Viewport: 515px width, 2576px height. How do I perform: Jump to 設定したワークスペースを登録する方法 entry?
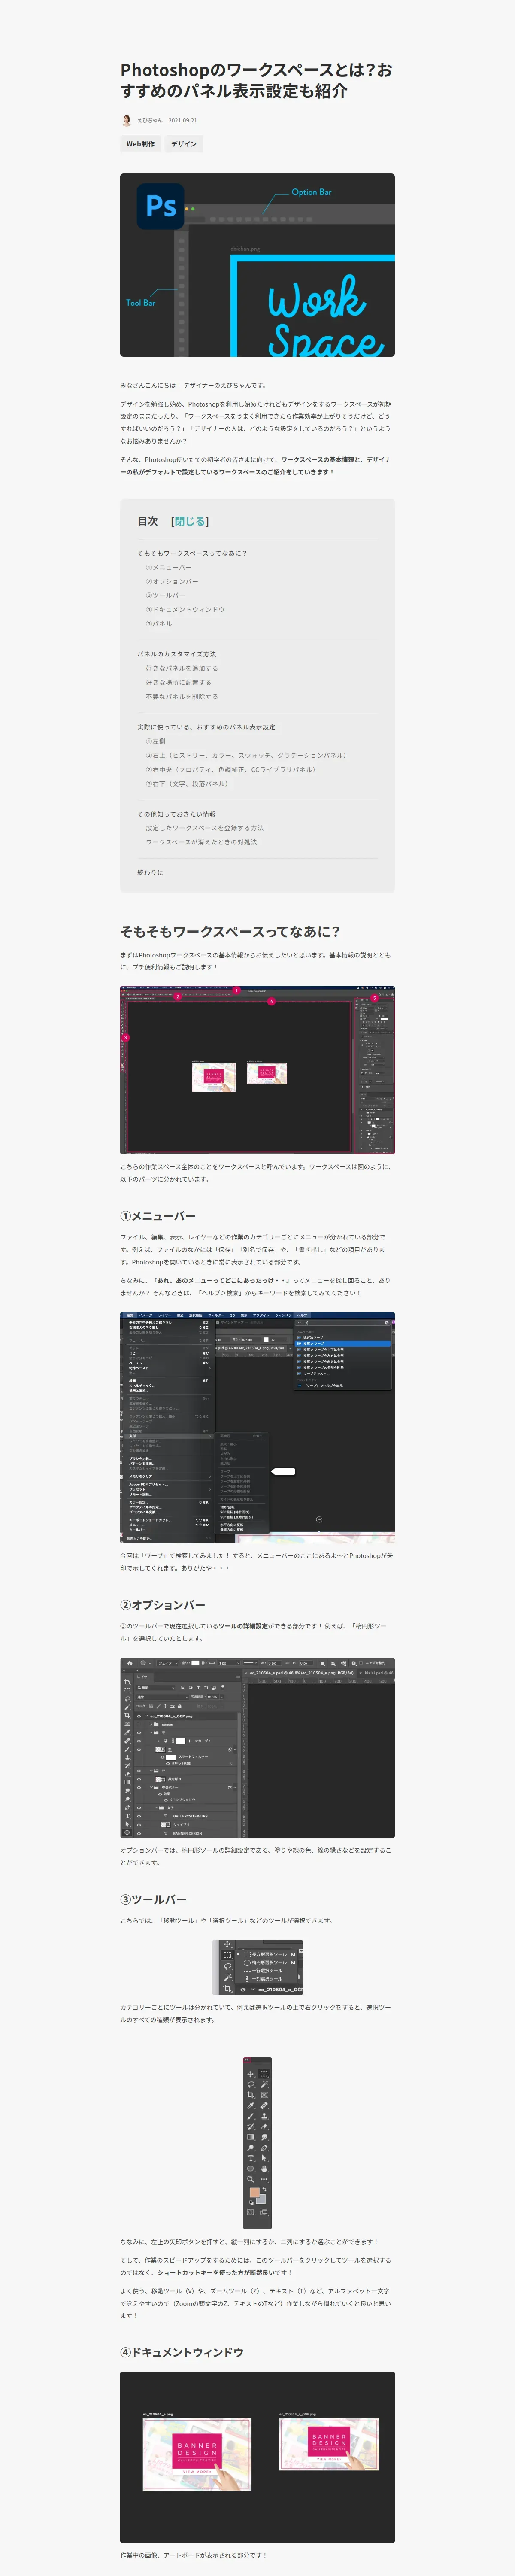[205, 828]
